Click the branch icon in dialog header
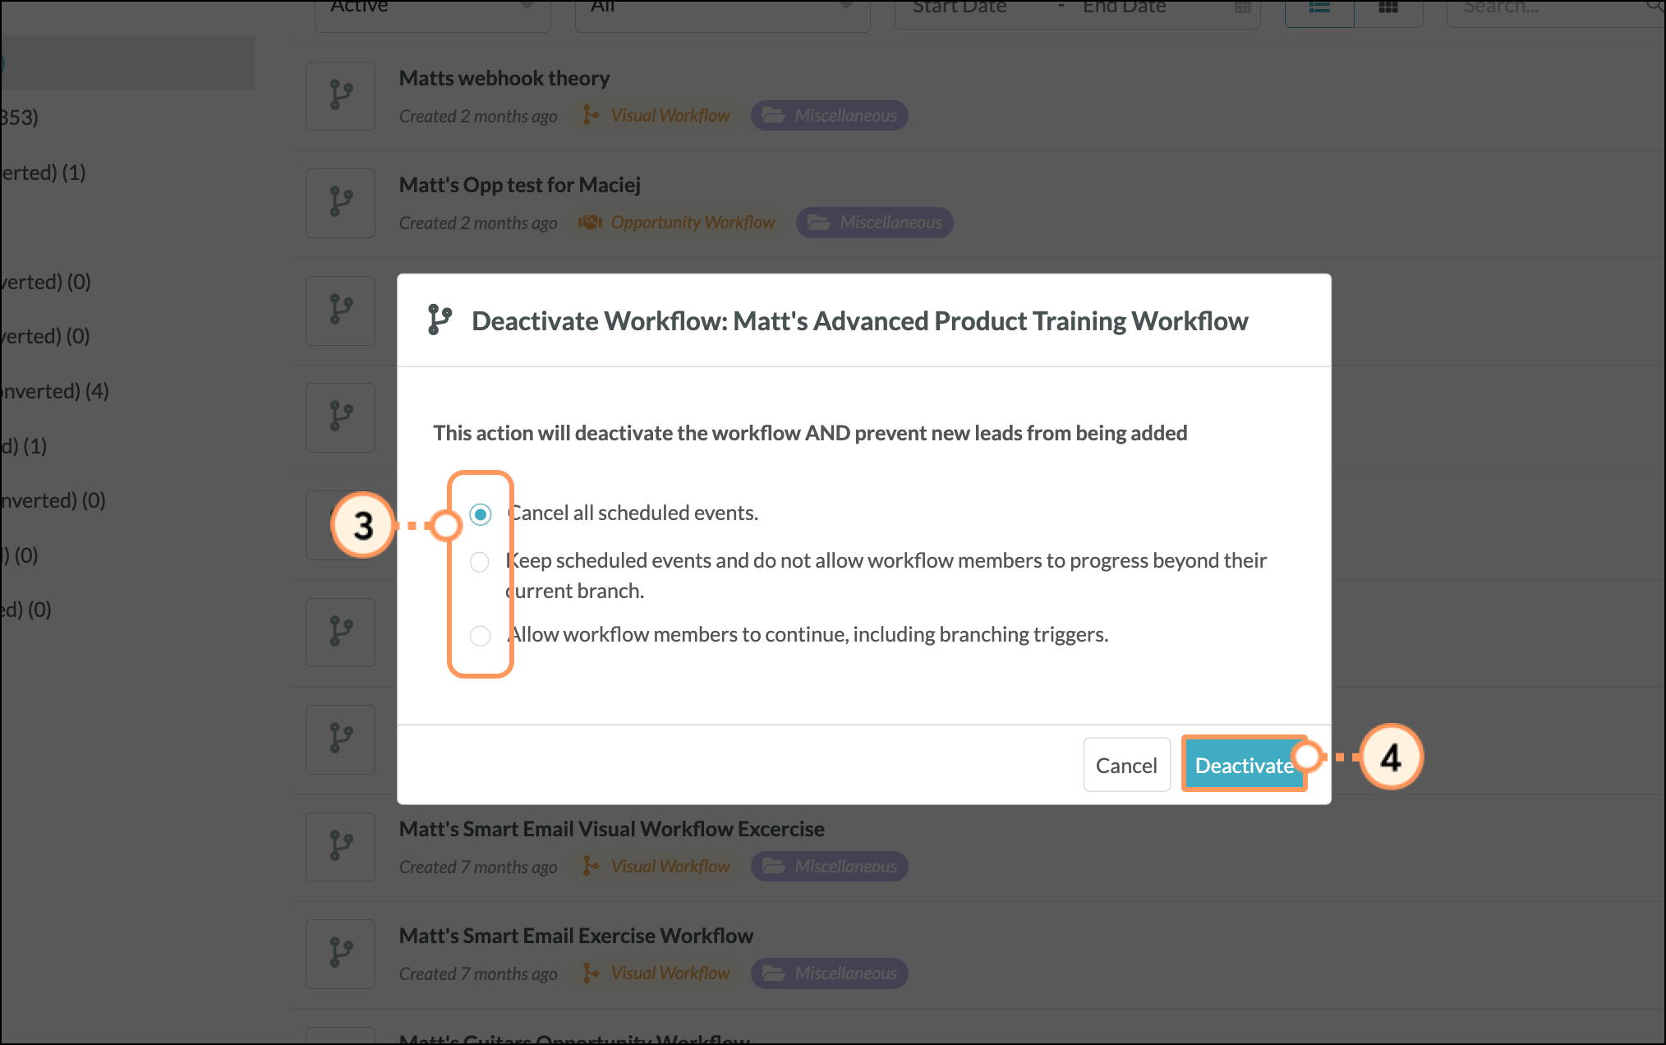This screenshot has width=1666, height=1045. [x=440, y=320]
